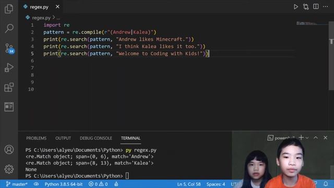
Task: Click the 'Andrew|Kalea' regex pattern text
Action: click(130, 32)
